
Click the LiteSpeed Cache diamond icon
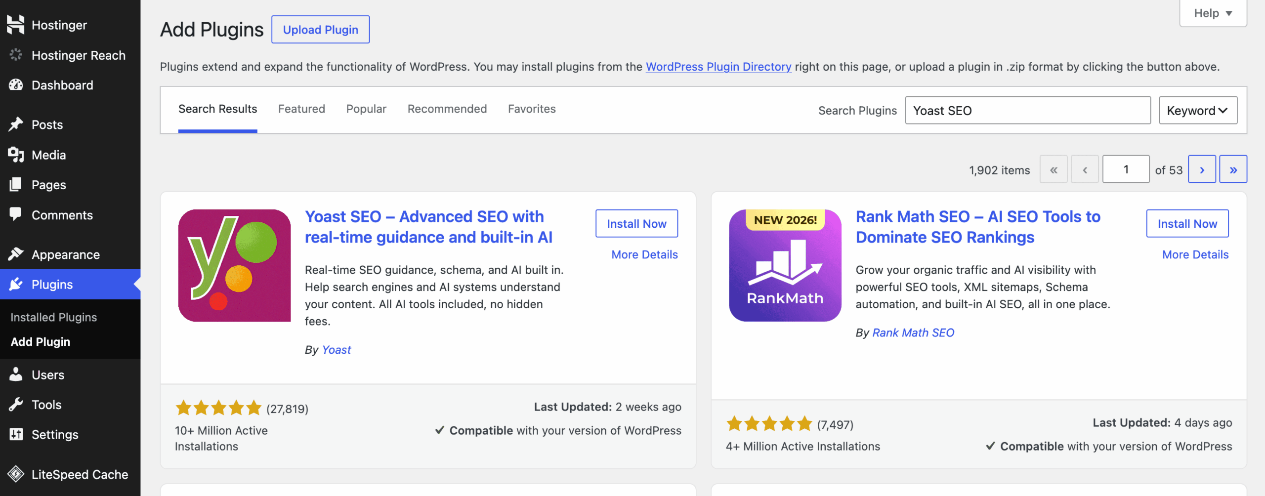16,474
